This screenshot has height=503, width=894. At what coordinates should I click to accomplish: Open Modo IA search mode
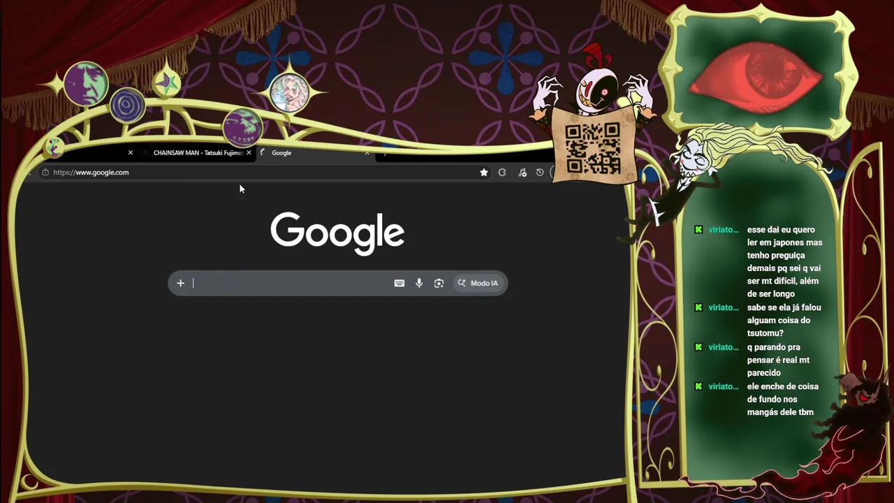(x=478, y=283)
